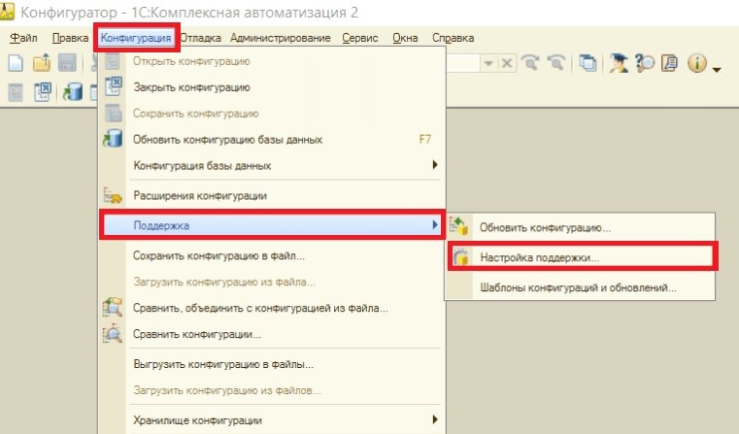739x434 pixels.
Task: Expand Хранилище конфигурации submenu
Action: (272, 419)
